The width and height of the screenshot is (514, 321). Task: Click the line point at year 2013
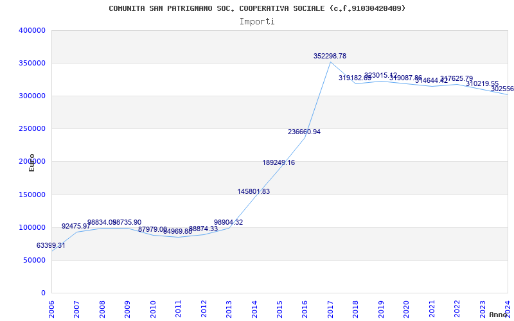[229, 228]
